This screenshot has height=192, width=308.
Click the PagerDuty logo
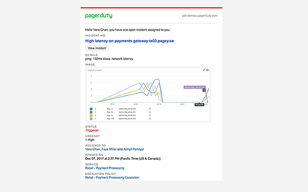click(99, 16)
